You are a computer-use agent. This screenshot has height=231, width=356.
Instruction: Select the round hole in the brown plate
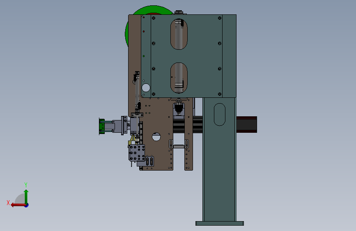pos(156,136)
